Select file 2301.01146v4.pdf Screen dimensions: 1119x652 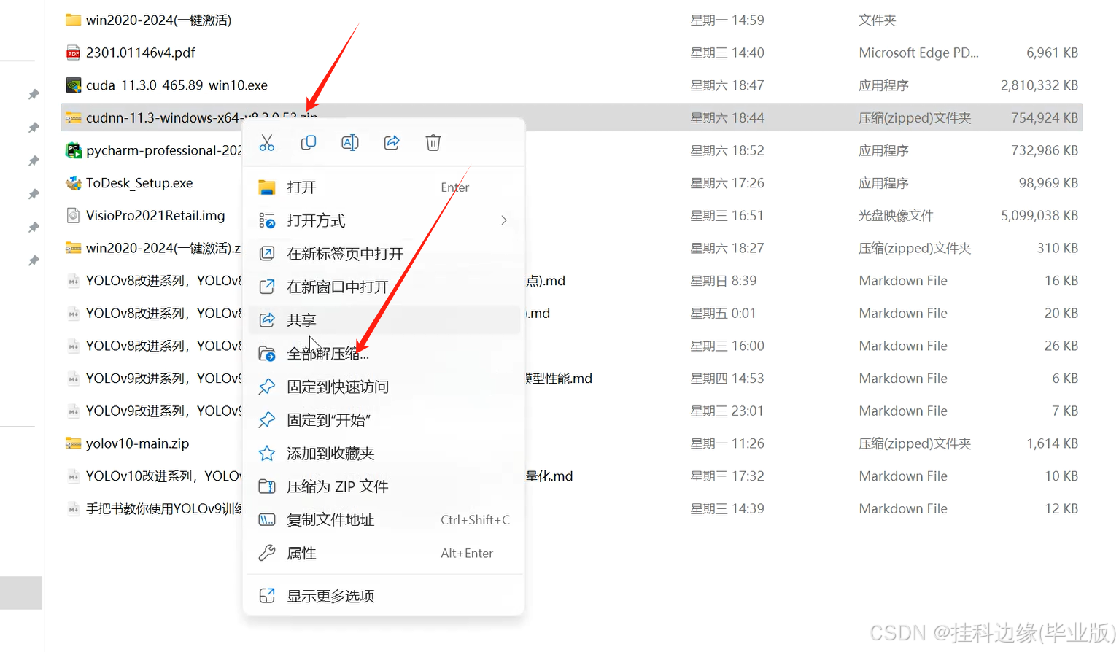pos(141,53)
